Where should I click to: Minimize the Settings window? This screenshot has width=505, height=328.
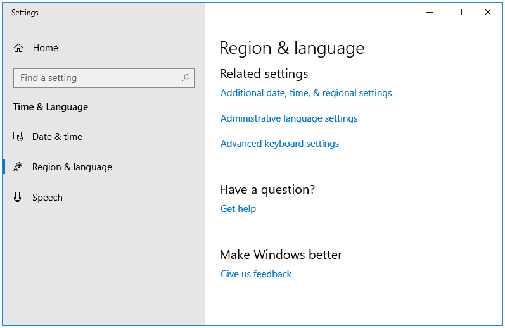[430, 12]
